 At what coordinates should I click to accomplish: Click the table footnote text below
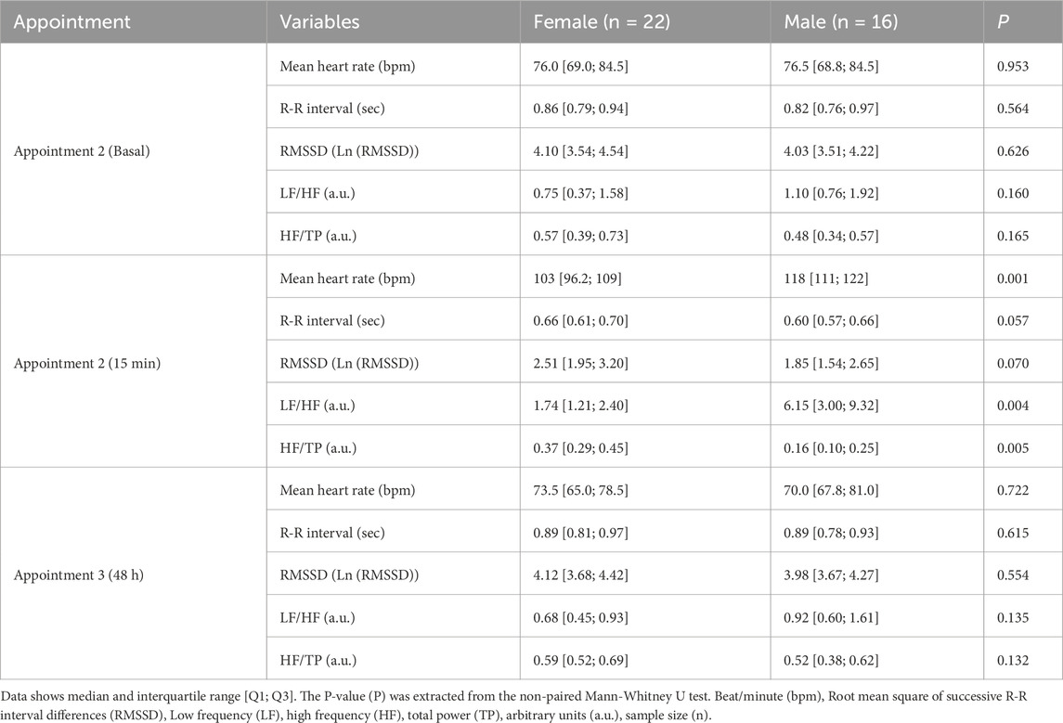(x=520, y=700)
